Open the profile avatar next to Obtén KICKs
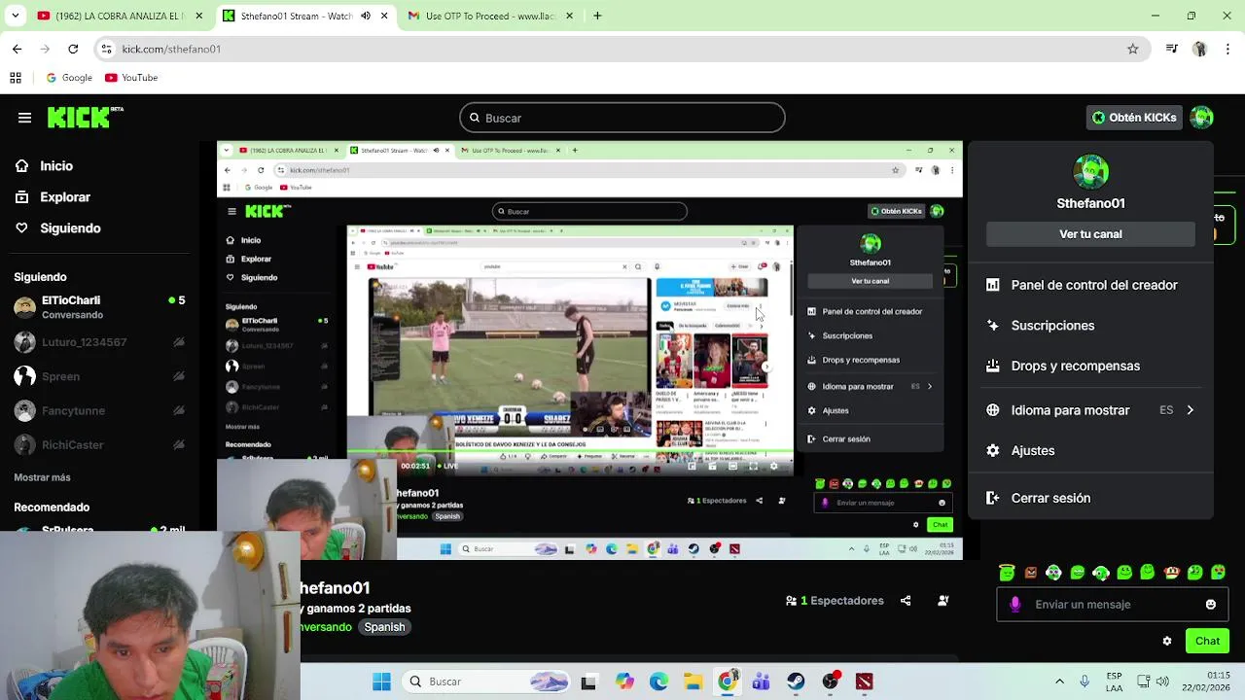Screen dimensions: 1245x700 tap(1201, 118)
